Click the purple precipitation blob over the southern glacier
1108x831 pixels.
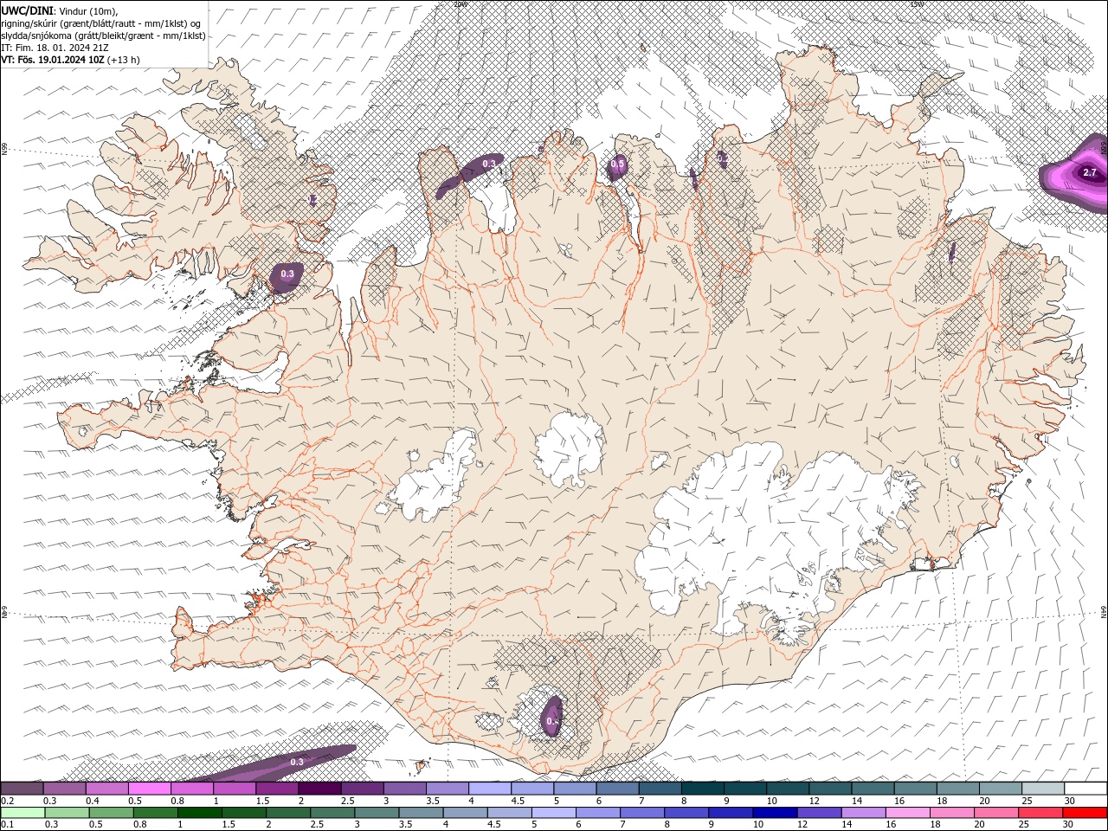(x=551, y=718)
